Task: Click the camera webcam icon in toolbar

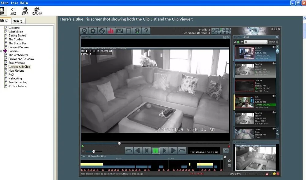Action: pos(84,31)
